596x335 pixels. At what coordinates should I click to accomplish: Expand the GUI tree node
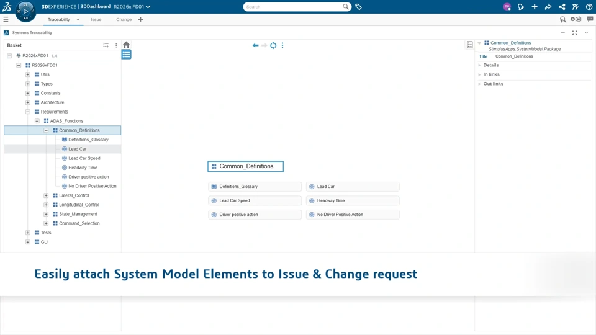(28, 242)
